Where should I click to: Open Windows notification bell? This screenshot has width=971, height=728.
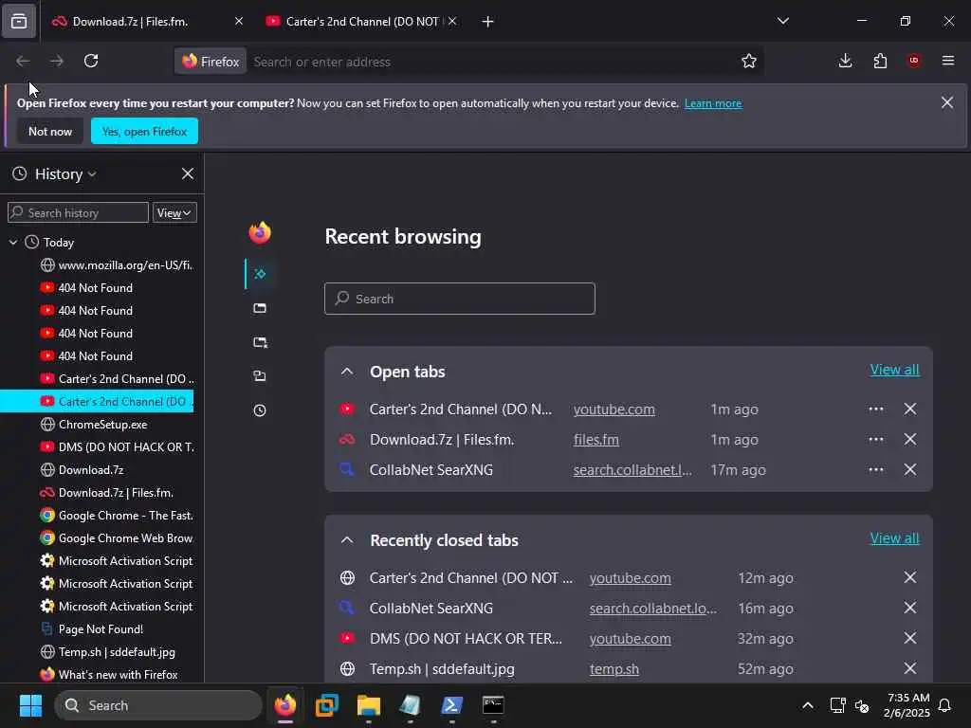944,705
